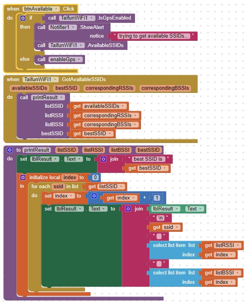Expand the enableGps procedure dropdown
This screenshot has height=303, width=247.
[79, 60]
